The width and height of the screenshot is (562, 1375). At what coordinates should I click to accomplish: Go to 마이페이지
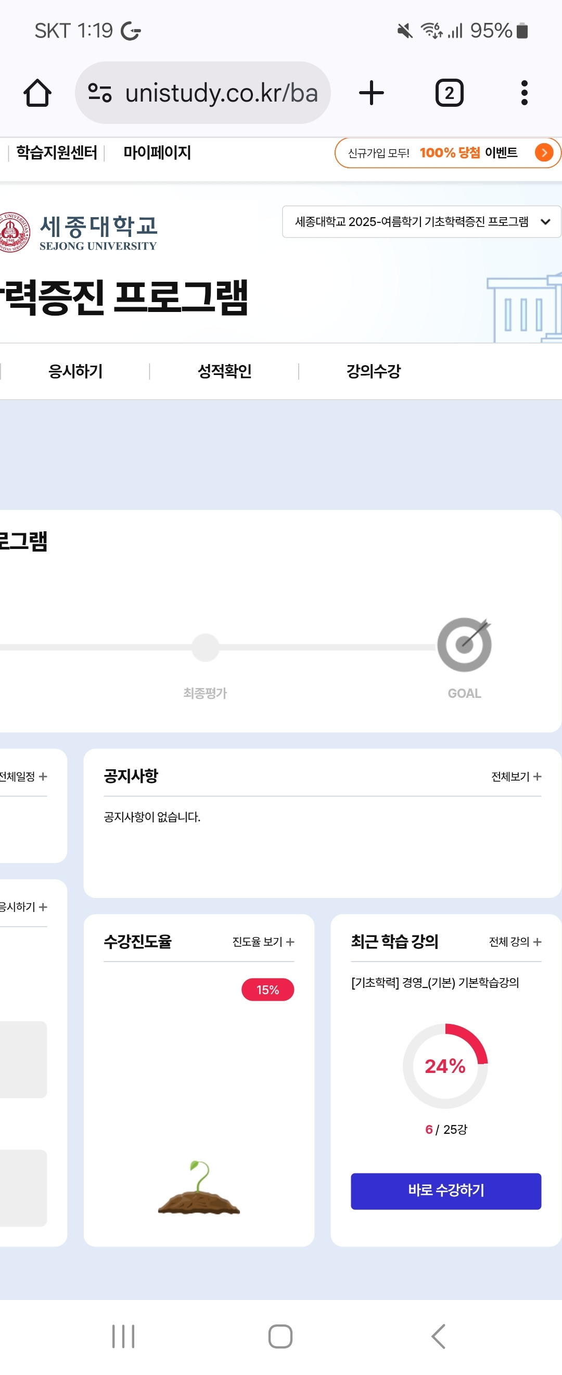[x=156, y=154]
